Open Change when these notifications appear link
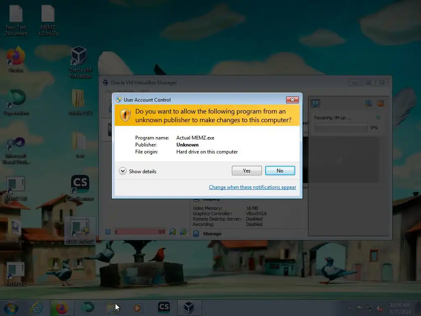421x316 pixels. 252,187
